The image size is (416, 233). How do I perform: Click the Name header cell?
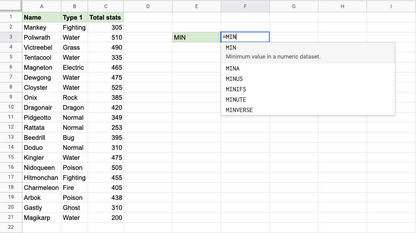[42, 17]
